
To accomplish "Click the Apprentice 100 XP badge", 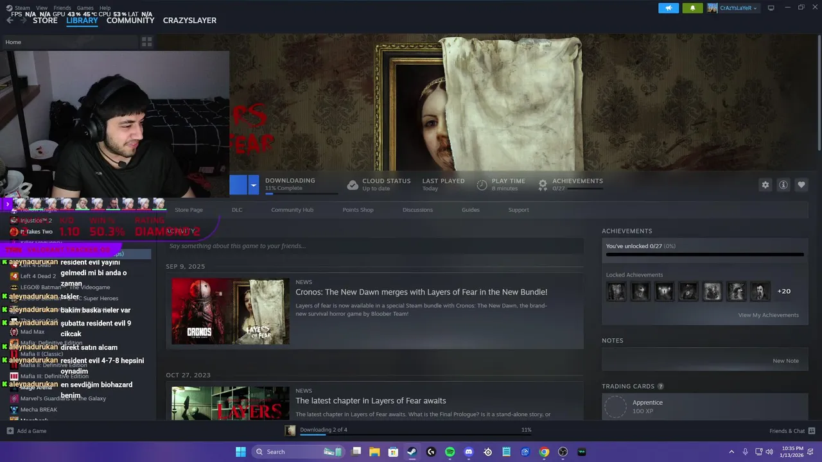I will [704, 407].
